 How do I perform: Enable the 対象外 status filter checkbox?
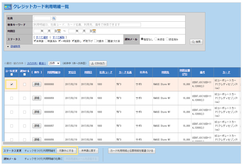tap(95, 41)
